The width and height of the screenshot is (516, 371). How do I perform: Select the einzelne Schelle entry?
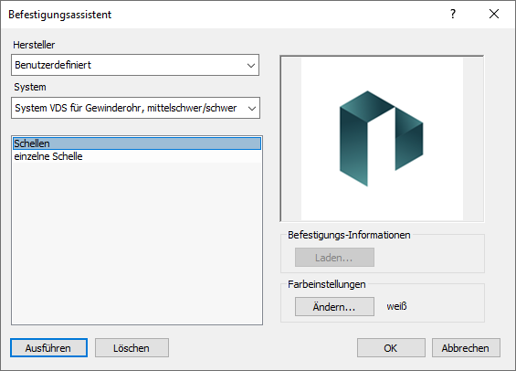click(x=137, y=156)
